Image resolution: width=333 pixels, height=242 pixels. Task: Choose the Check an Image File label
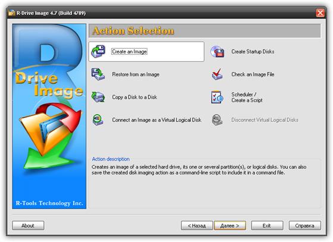[x=253, y=74]
